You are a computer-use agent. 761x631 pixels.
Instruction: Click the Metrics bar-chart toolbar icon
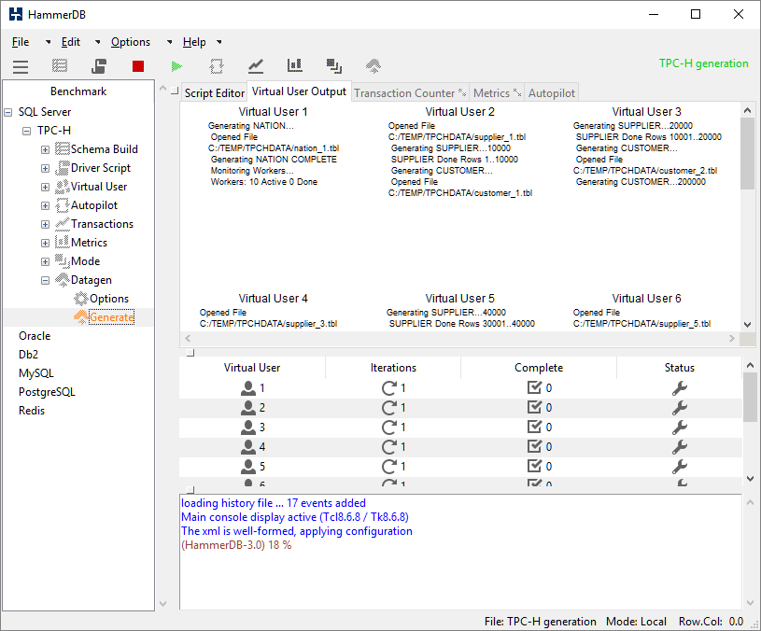pos(295,65)
